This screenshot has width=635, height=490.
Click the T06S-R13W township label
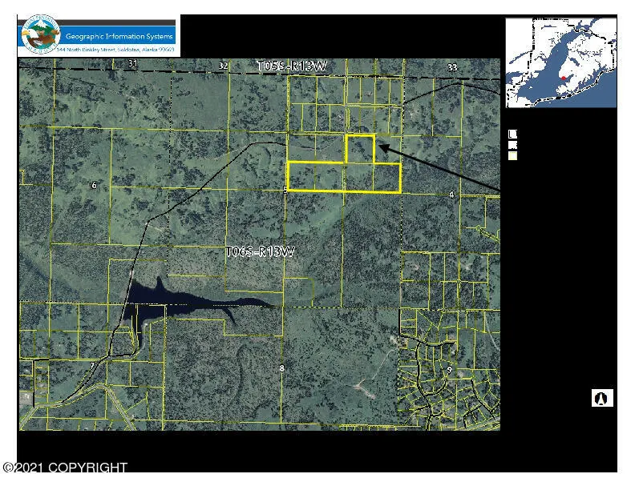[x=260, y=251]
